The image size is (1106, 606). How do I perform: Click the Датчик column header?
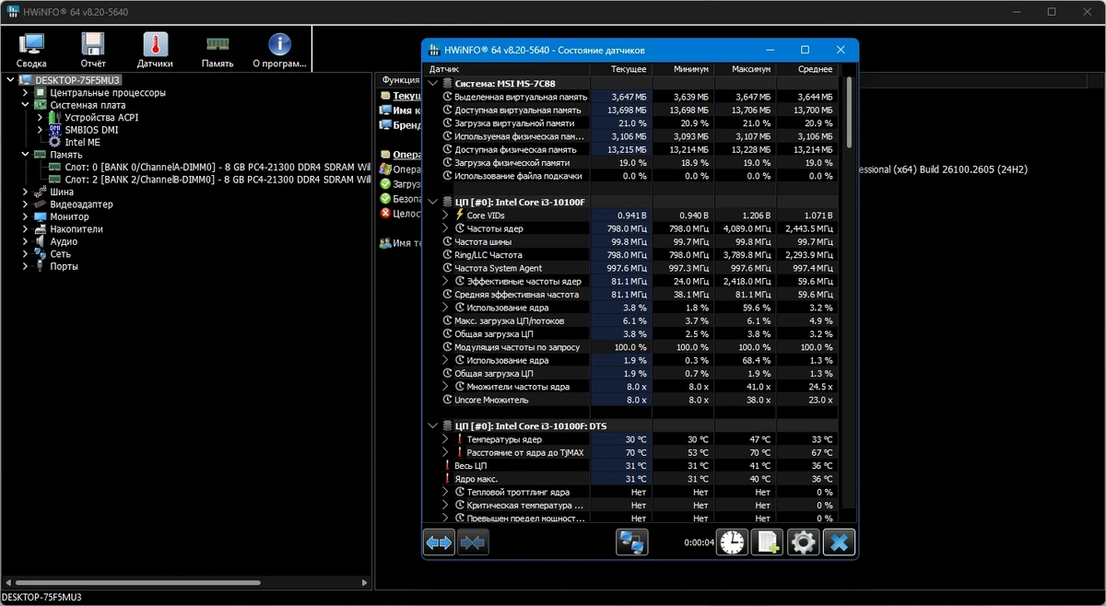507,69
